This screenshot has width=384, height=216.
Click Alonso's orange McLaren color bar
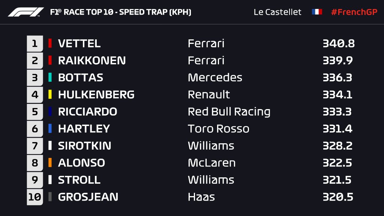(50, 163)
